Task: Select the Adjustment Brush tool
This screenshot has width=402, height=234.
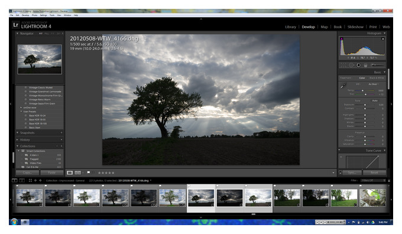Action: click(378, 65)
